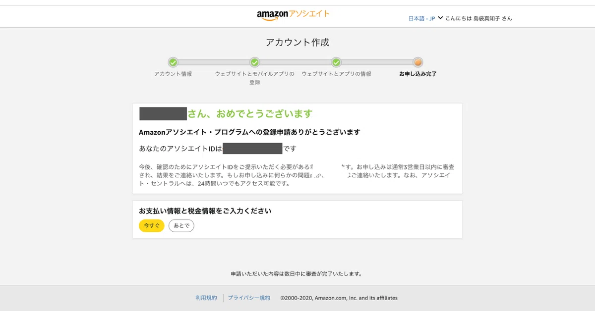Image resolution: width=595 pixels, height=311 pixels.
Task: Click the Amazon アソシエイト logo
Action: pos(293,15)
